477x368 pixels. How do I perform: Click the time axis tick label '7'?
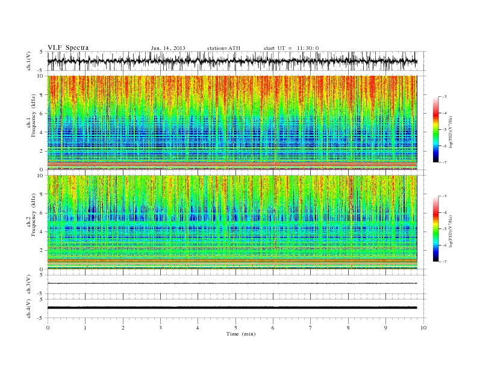[x=311, y=328]
